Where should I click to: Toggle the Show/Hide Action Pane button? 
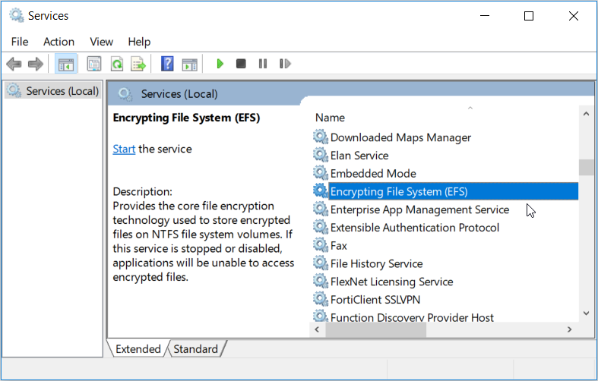coord(189,64)
